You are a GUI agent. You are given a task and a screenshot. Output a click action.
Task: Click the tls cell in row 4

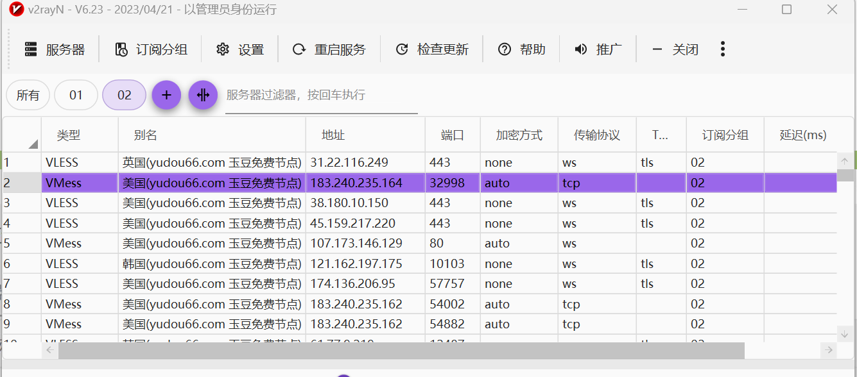[x=661, y=224]
